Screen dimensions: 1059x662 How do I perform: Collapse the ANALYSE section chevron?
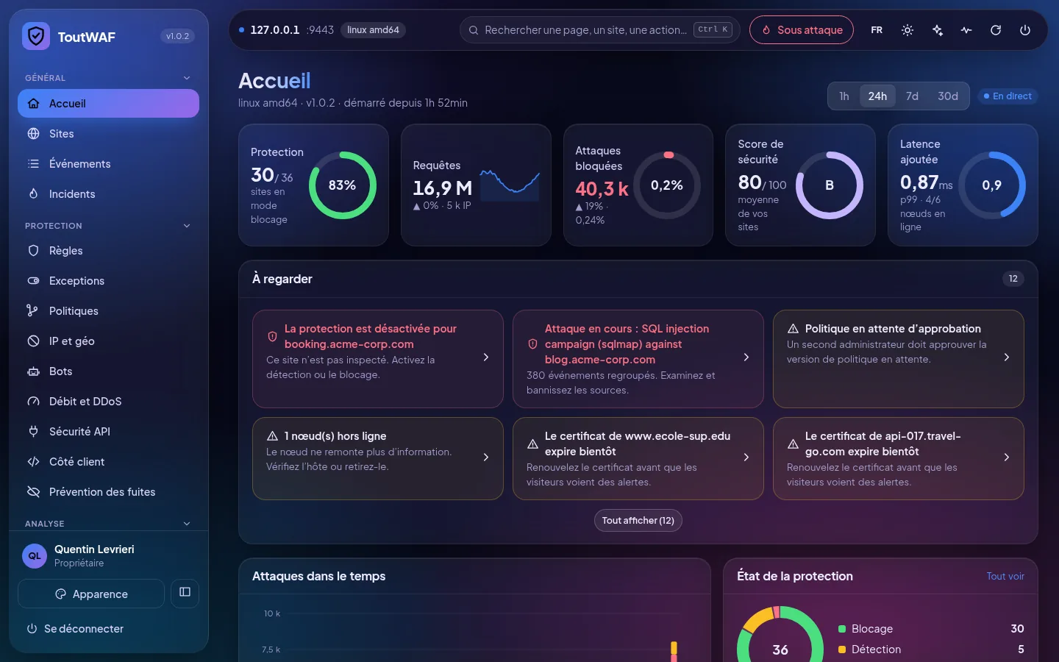click(187, 524)
